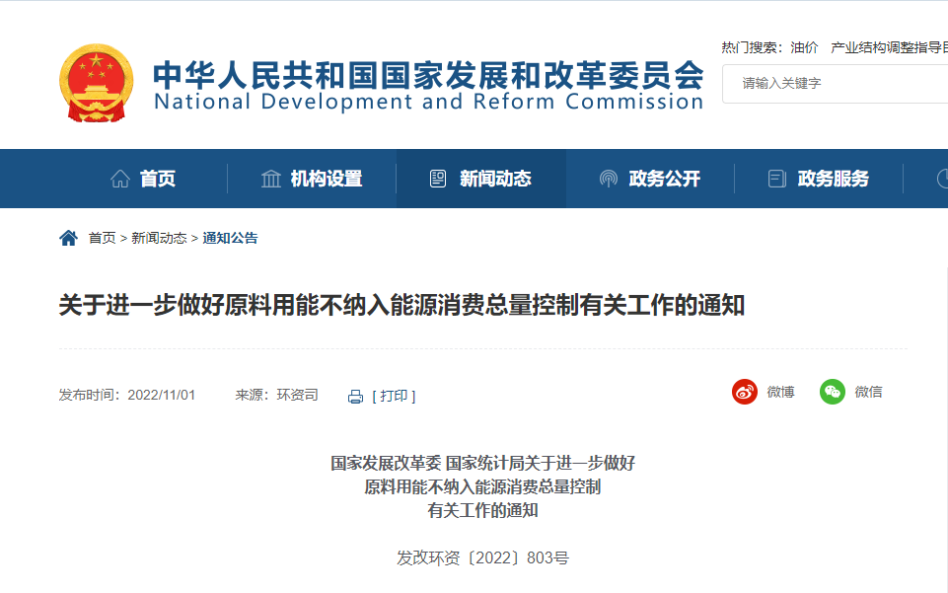Share via the red Weibo icon

(744, 392)
